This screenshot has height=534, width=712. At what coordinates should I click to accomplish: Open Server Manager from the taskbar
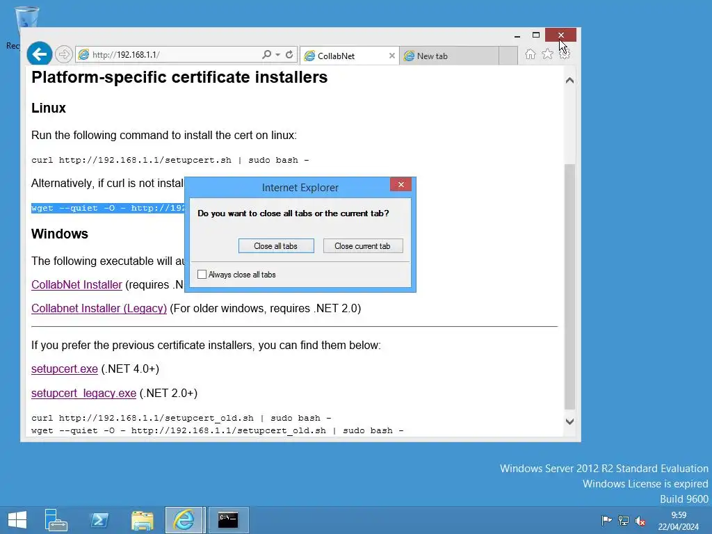pos(56,520)
